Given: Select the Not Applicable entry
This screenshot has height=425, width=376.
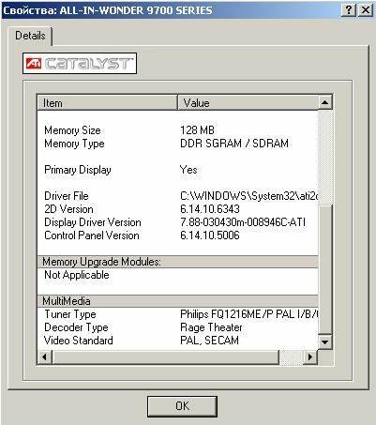Looking at the screenshot, I should 77,275.
